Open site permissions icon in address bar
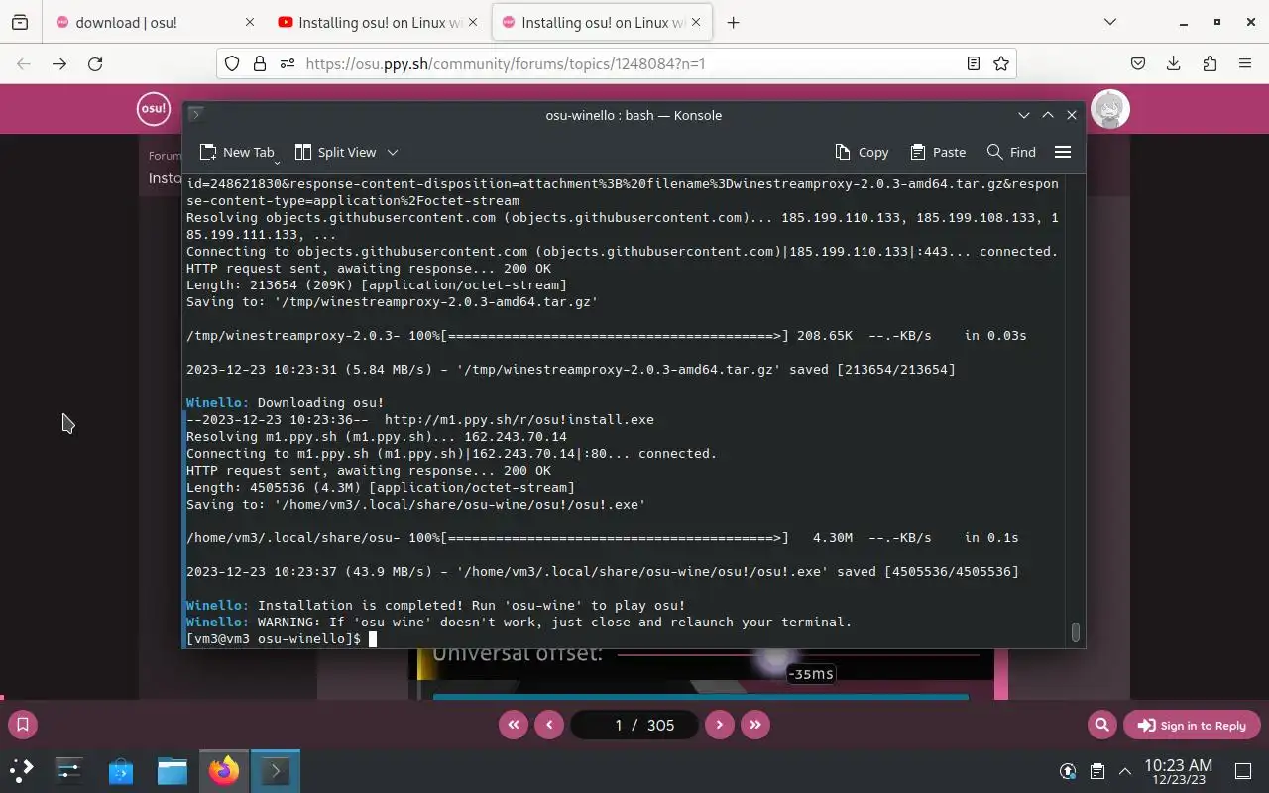 click(288, 63)
